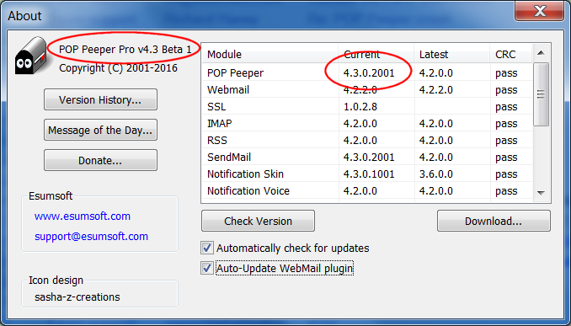571x326 pixels.
Task: Select the Webmail module row
Action: click(x=367, y=89)
